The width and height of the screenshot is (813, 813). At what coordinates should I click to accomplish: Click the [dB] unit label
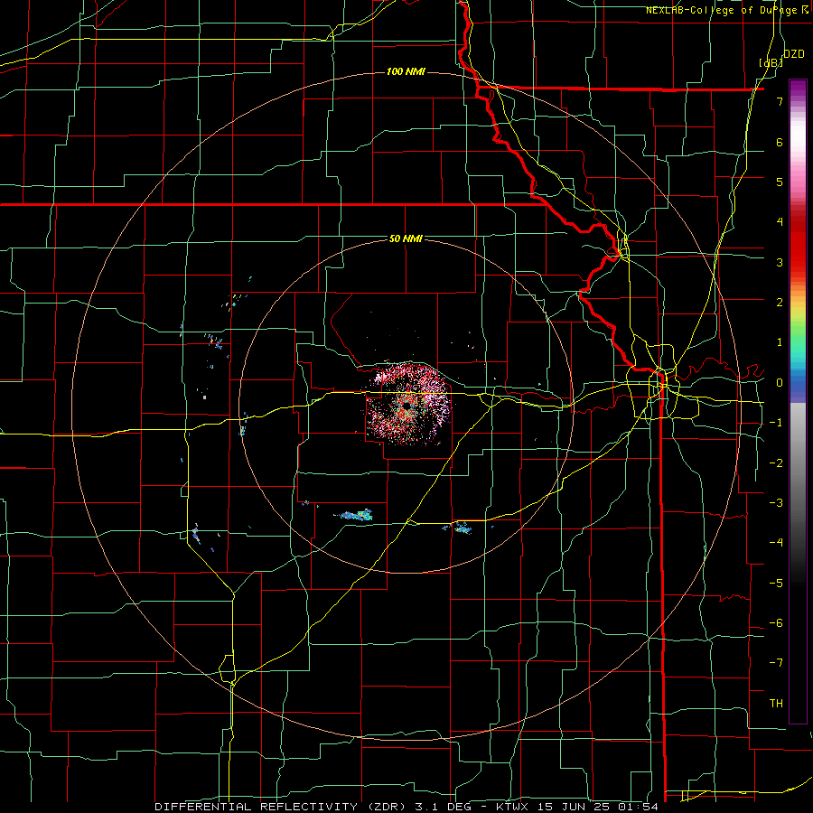click(771, 62)
